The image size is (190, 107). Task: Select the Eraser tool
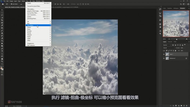pos(2,38)
